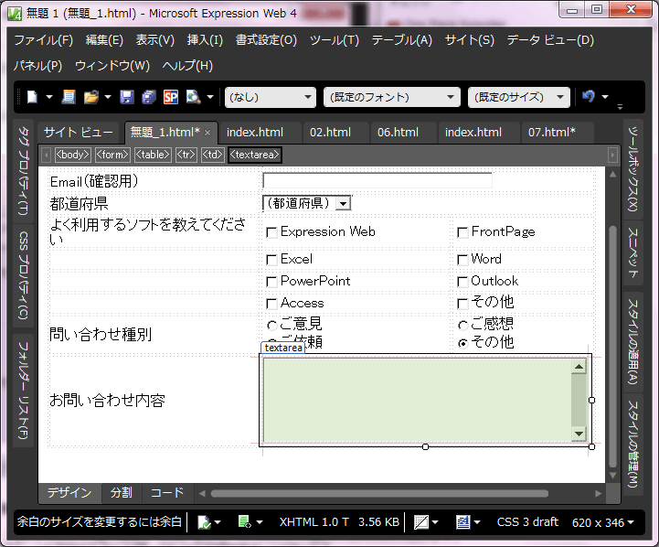
Task: Open the タグ プロパティ(T) side panel
Action: (24, 170)
